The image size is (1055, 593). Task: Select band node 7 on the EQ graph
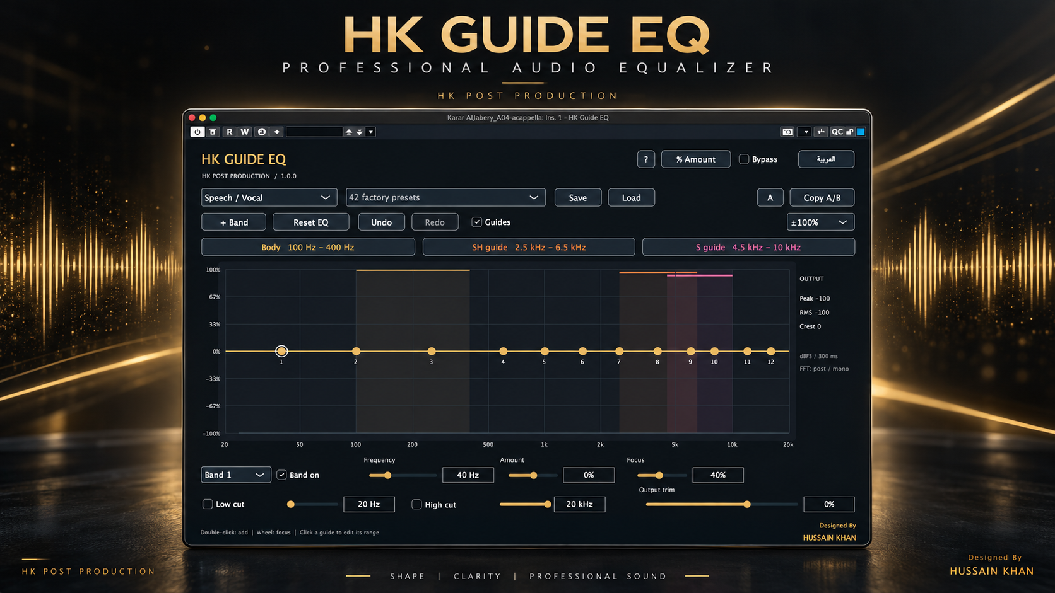click(620, 351)
